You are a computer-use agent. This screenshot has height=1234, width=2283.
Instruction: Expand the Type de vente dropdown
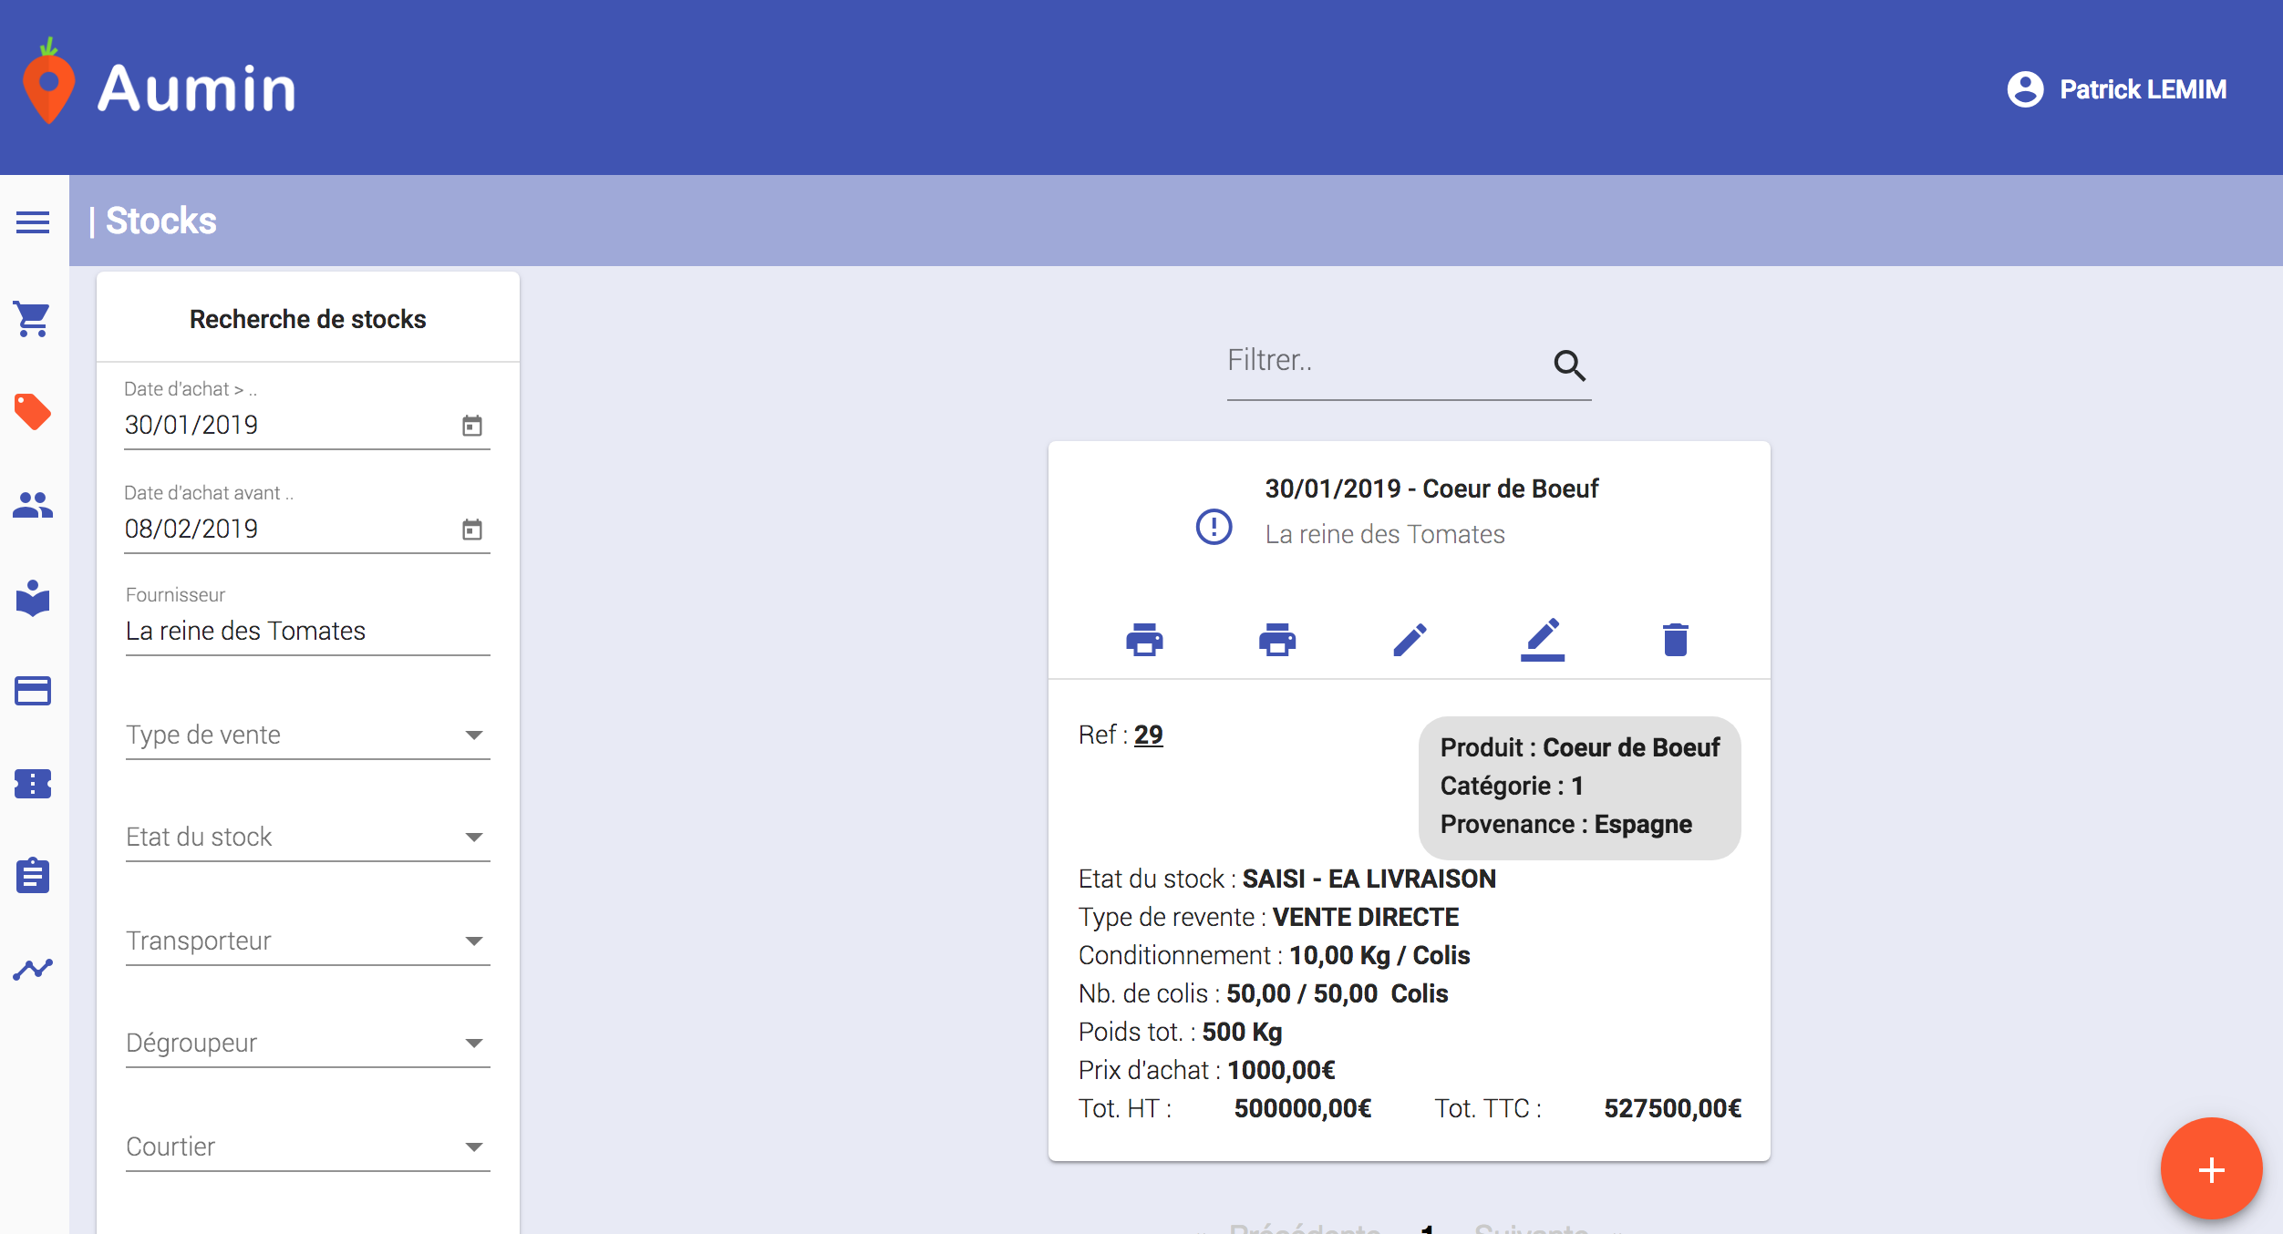pos(308,735)
